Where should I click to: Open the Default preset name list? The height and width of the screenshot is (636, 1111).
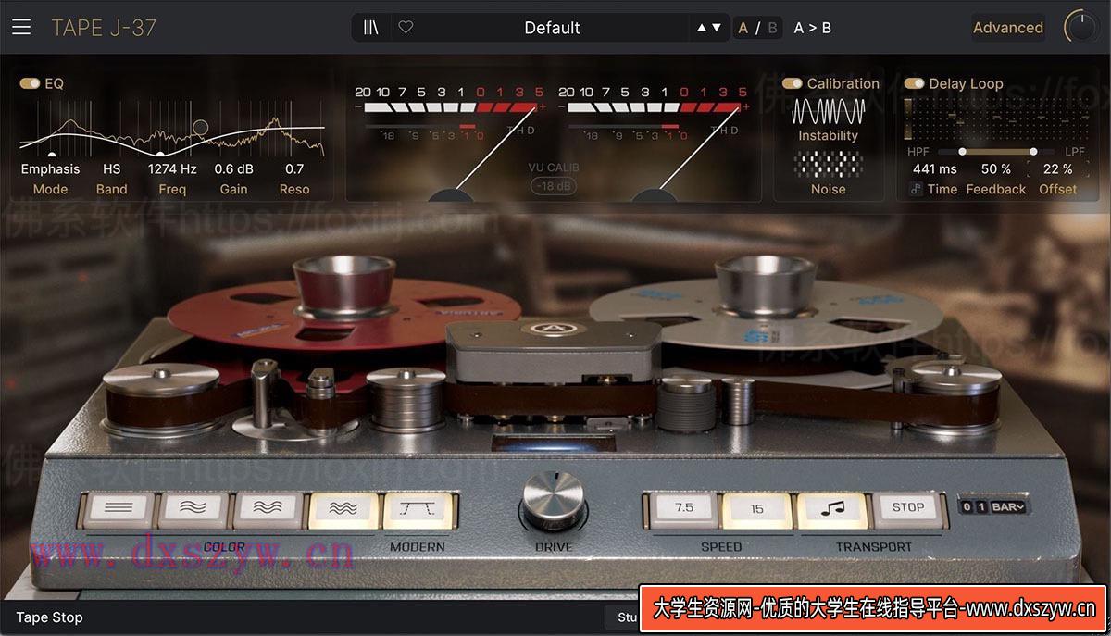[552, 28]
